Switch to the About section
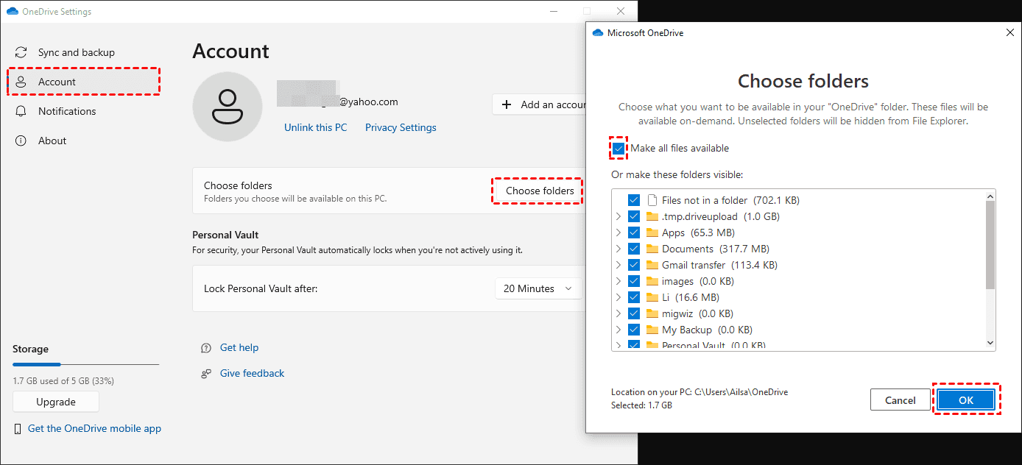The height and width of the screenshot is (465, 1022). (52, 141)
